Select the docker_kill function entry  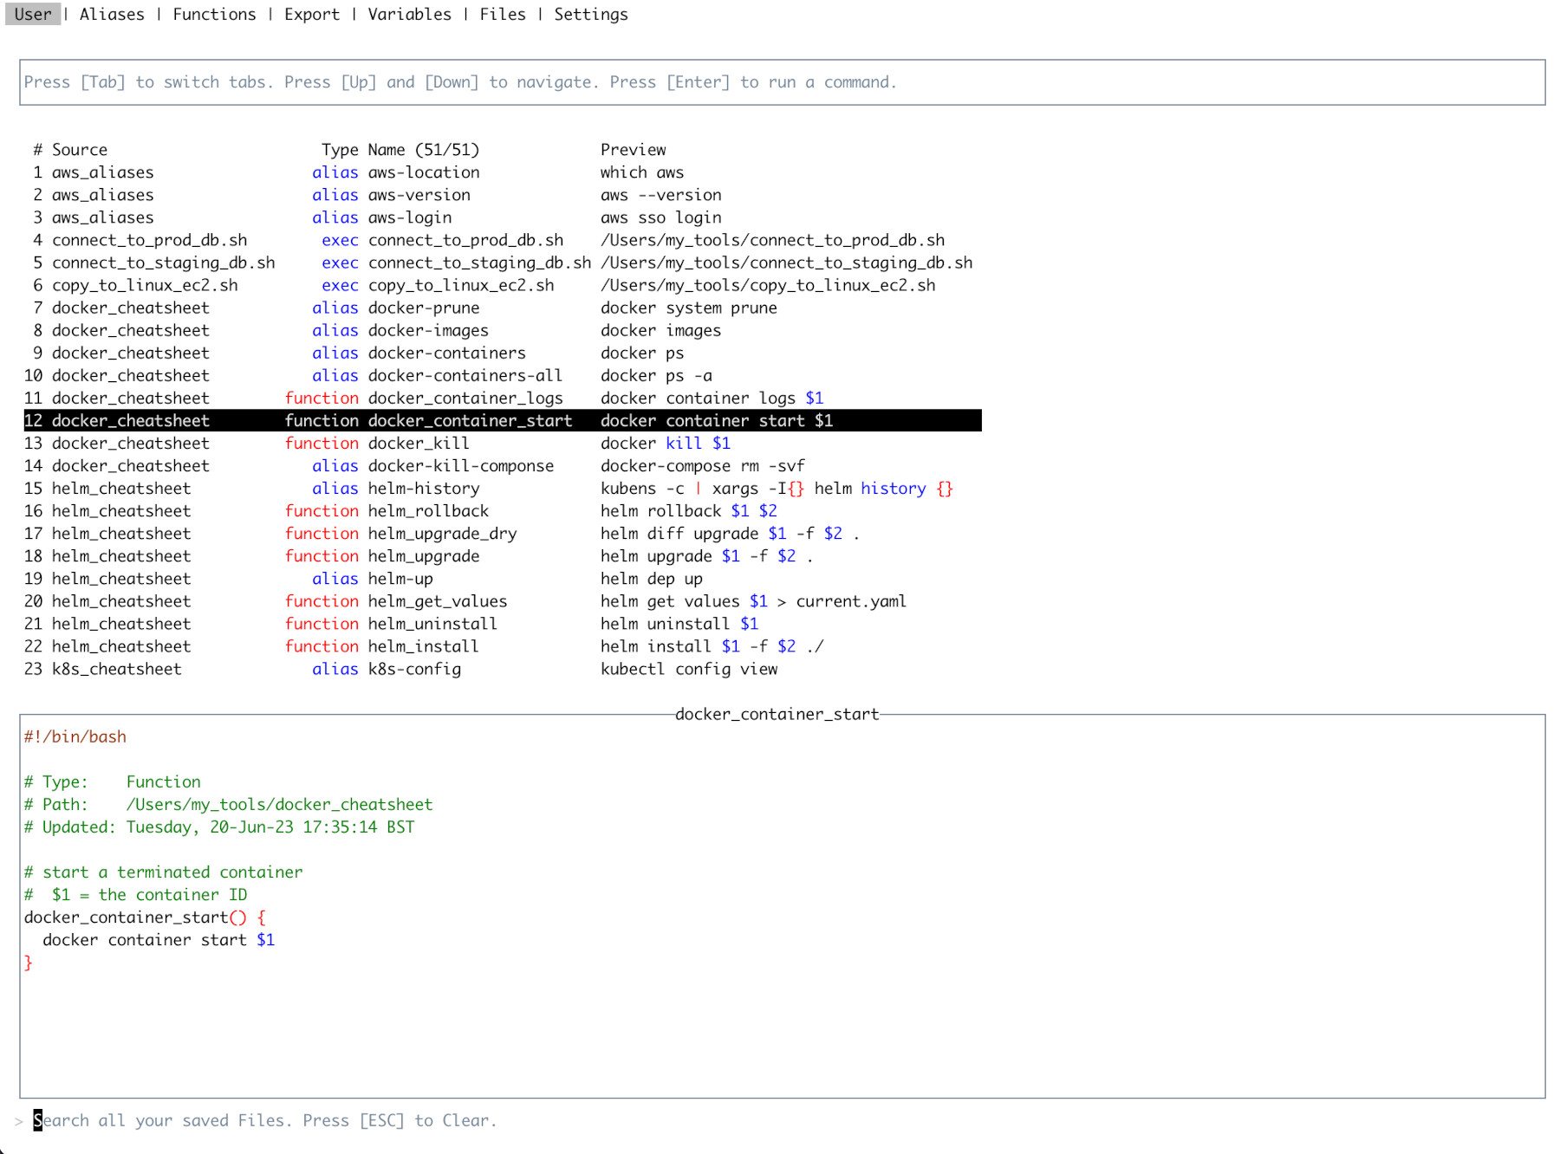[419, 443]
